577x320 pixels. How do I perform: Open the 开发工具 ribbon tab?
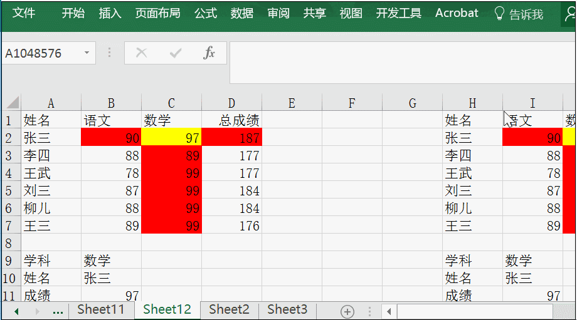pos(398,13)
